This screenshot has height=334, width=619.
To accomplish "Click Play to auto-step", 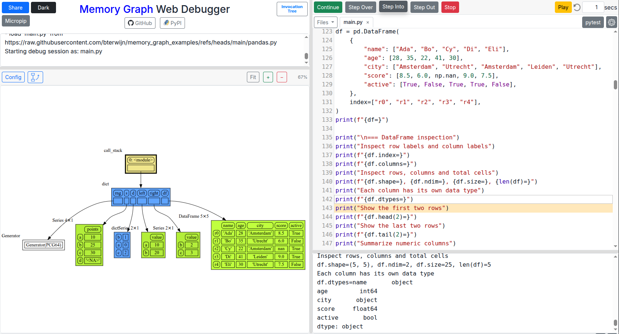I will coord(563,7).
